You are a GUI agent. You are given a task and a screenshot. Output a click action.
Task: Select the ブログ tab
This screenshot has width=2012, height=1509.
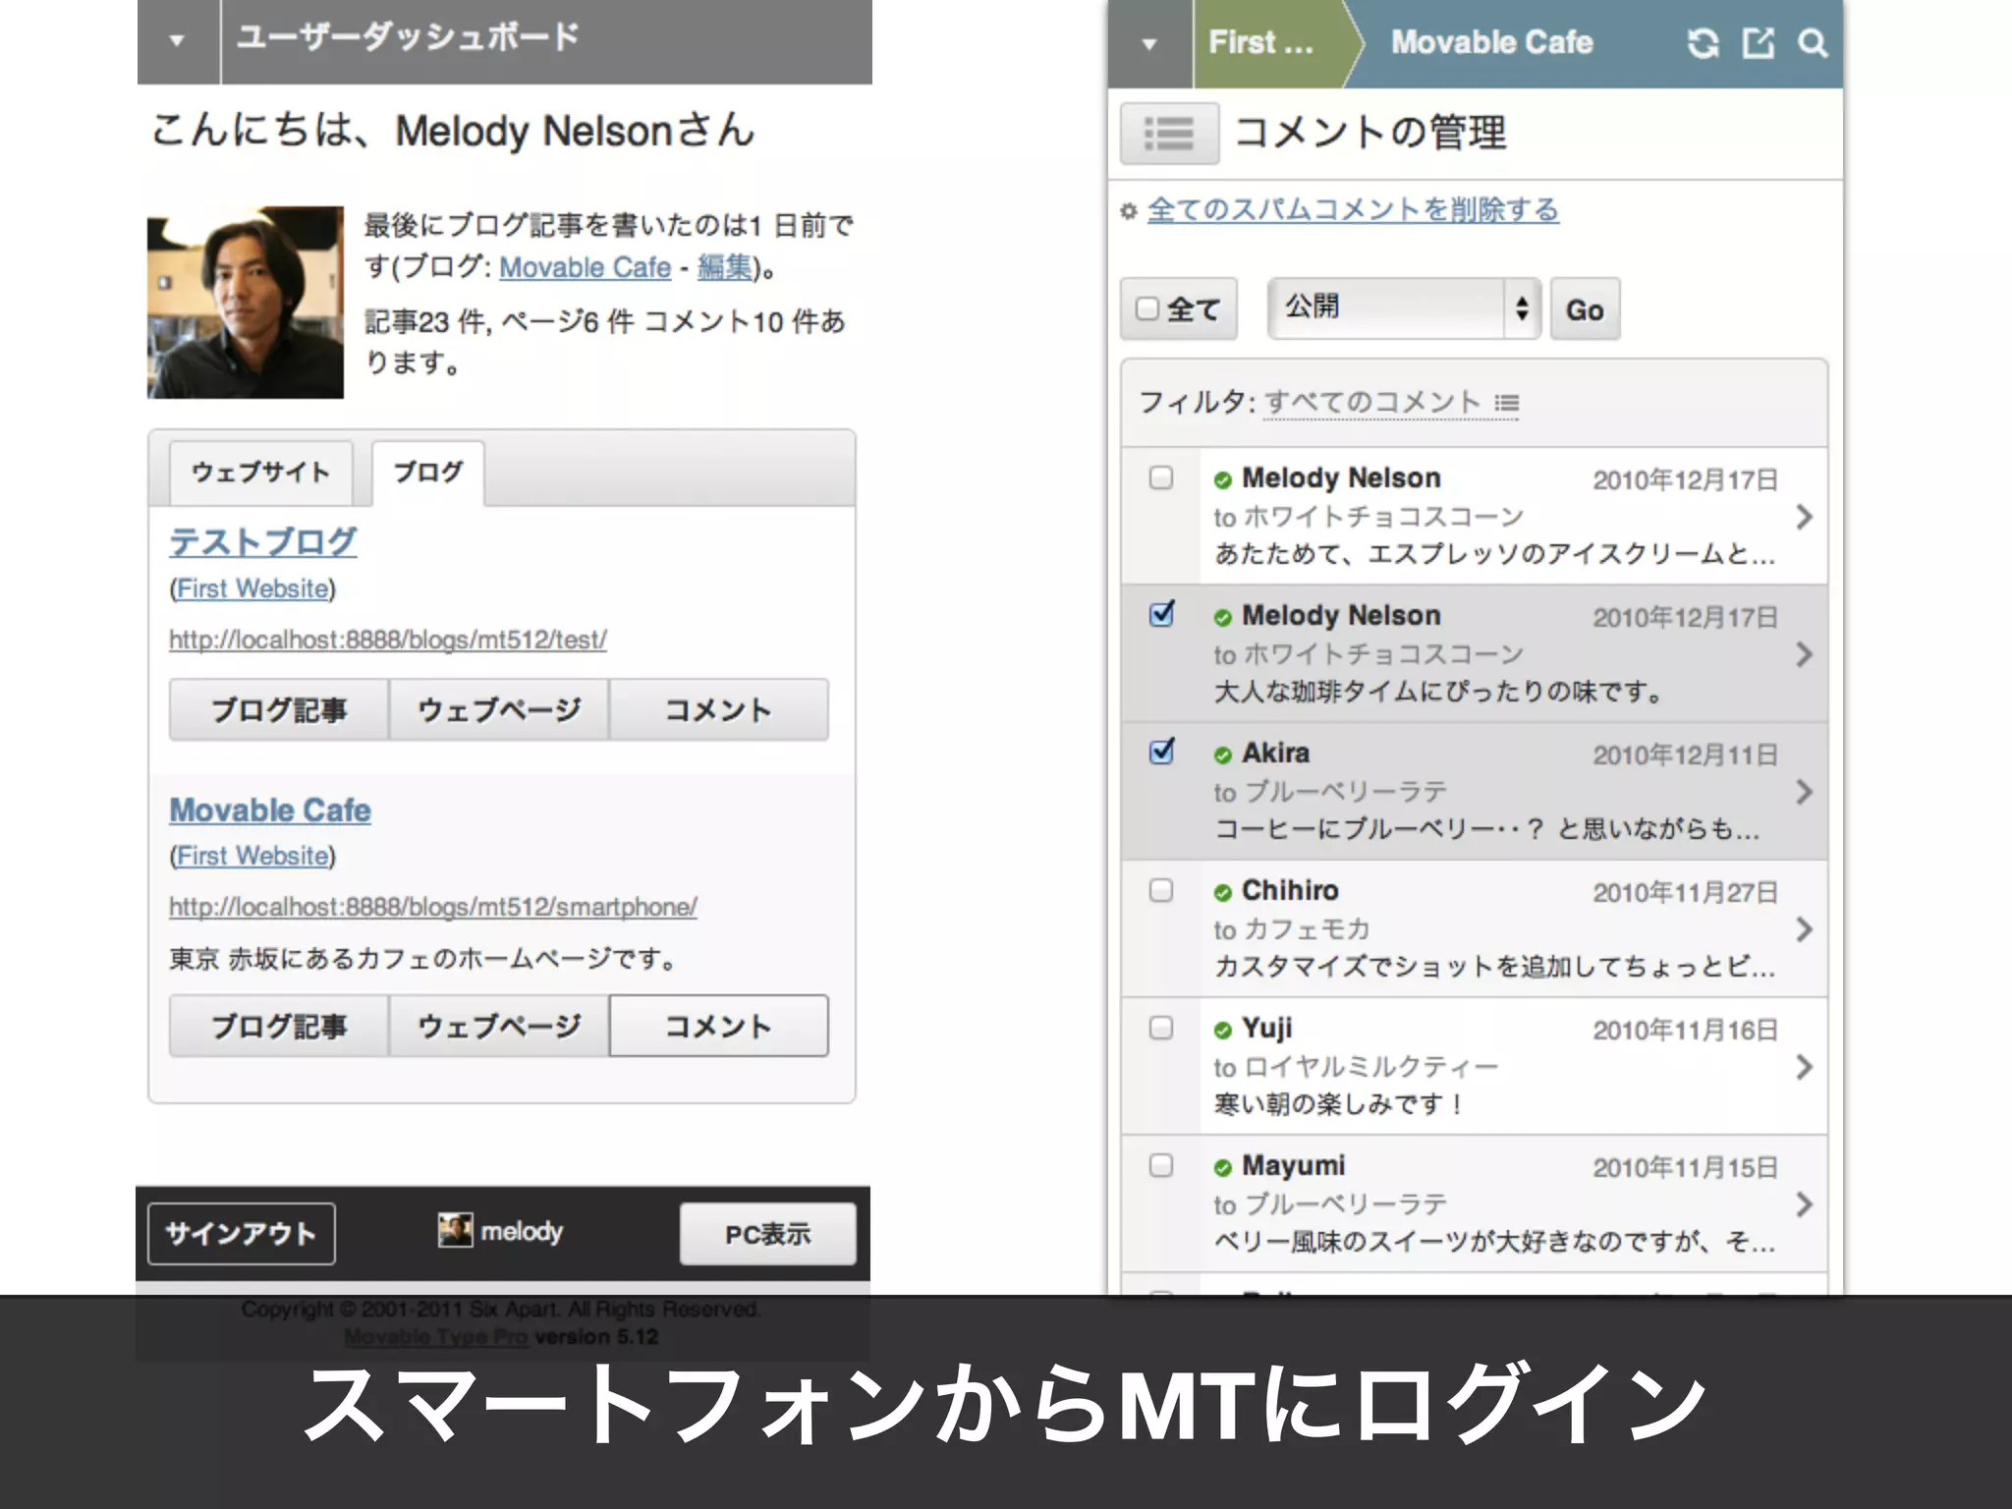(x=427, y=473)
